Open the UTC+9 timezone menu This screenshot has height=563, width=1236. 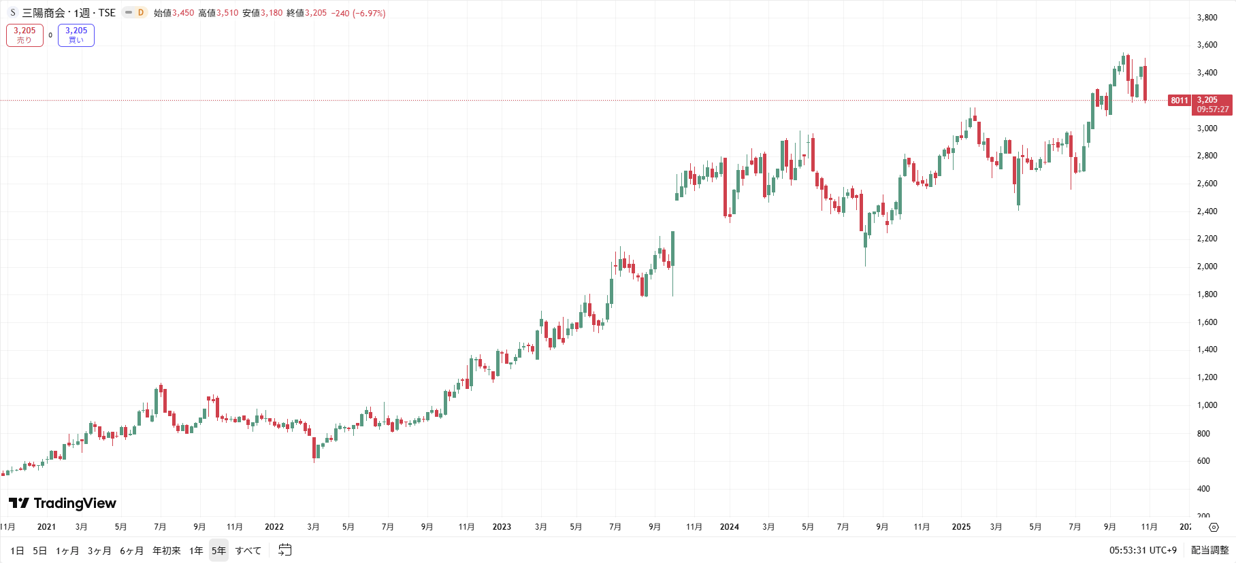tap(1143, 550)
